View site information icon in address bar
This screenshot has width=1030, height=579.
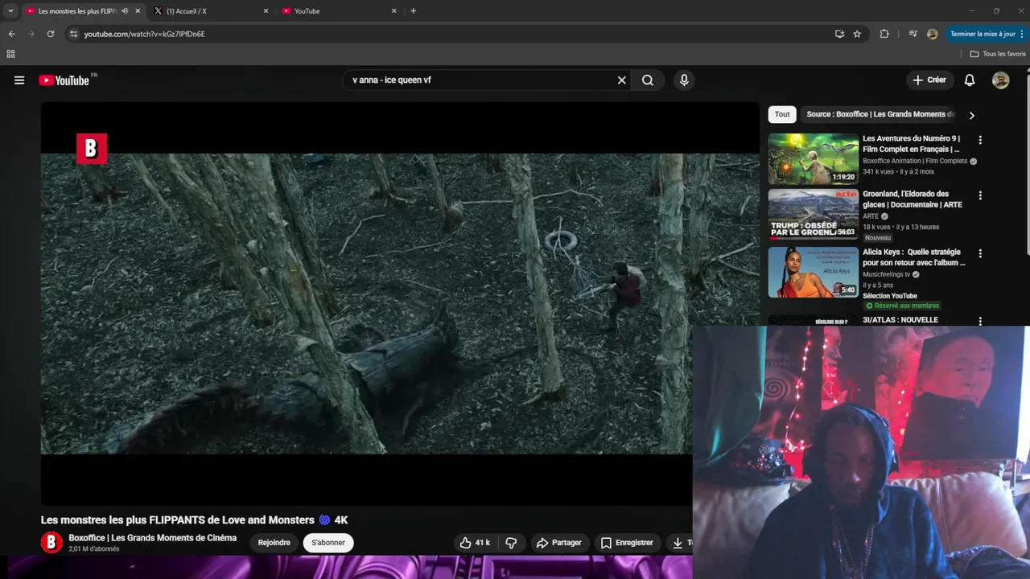click(x=73, y=34)
